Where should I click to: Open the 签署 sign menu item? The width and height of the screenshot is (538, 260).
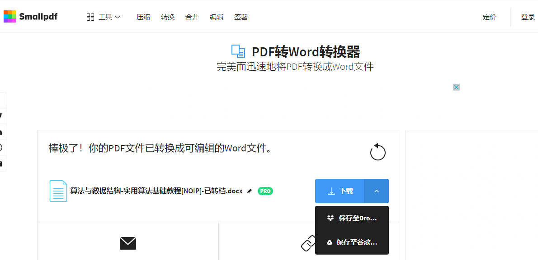(x=241, y=17)
